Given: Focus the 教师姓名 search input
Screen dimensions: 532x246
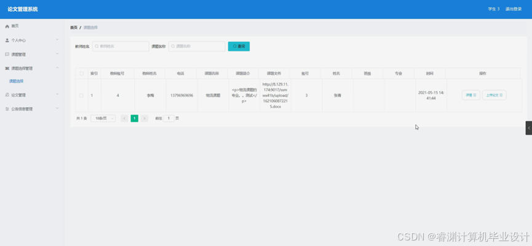Looking at the screenshot, I should tap(121, 47).
